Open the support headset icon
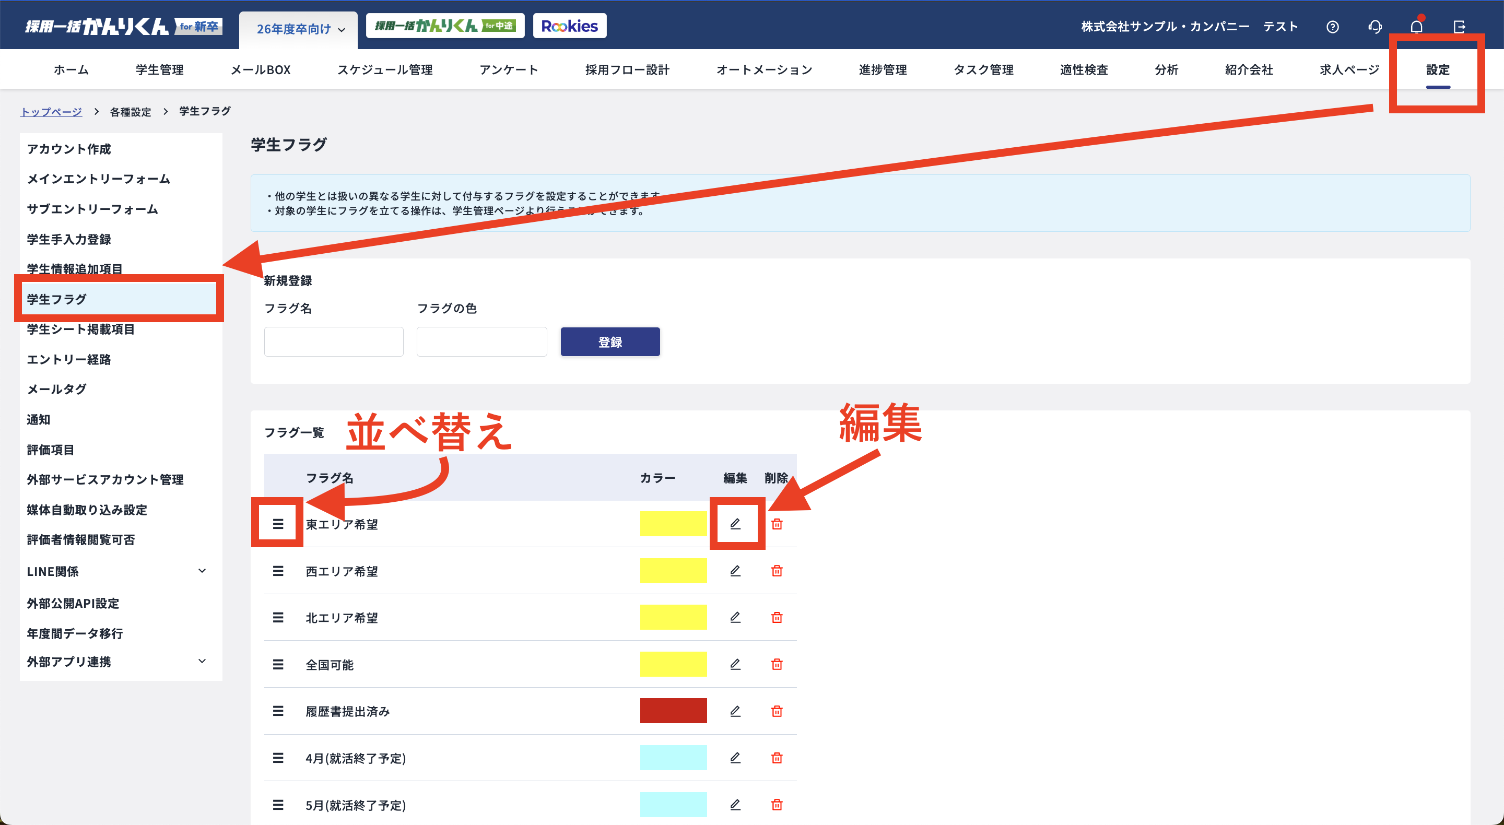The height and width of the screenshot is (825, 1504). pos(1374,27)
